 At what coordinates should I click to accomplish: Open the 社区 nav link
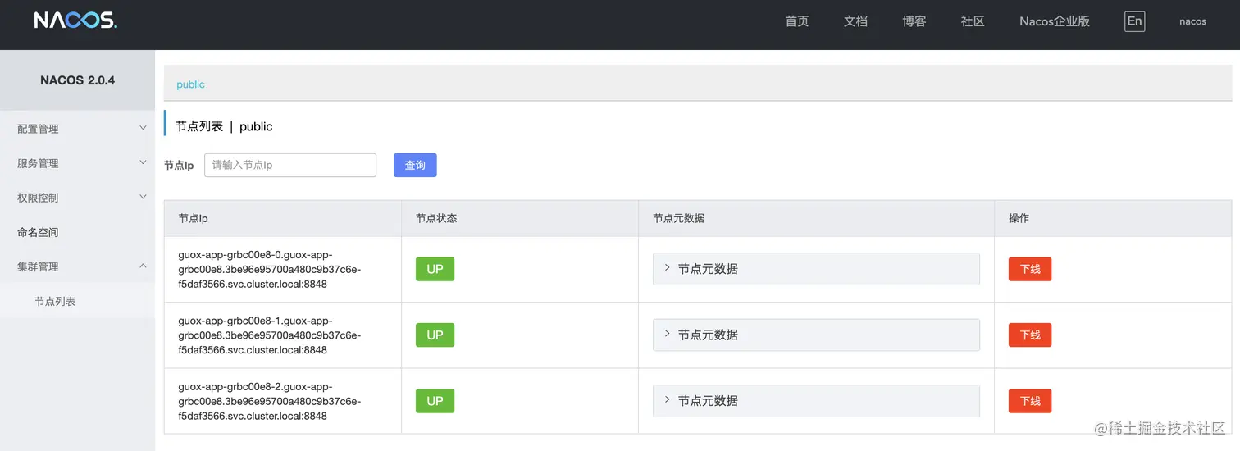tap(973, 21)
